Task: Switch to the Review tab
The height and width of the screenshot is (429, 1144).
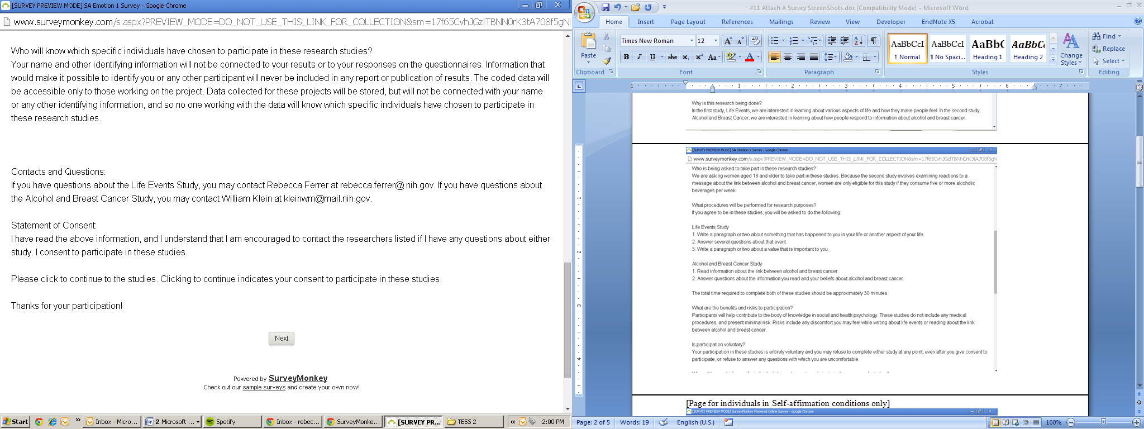Action: pyautogui.click(x=820, y=22)
